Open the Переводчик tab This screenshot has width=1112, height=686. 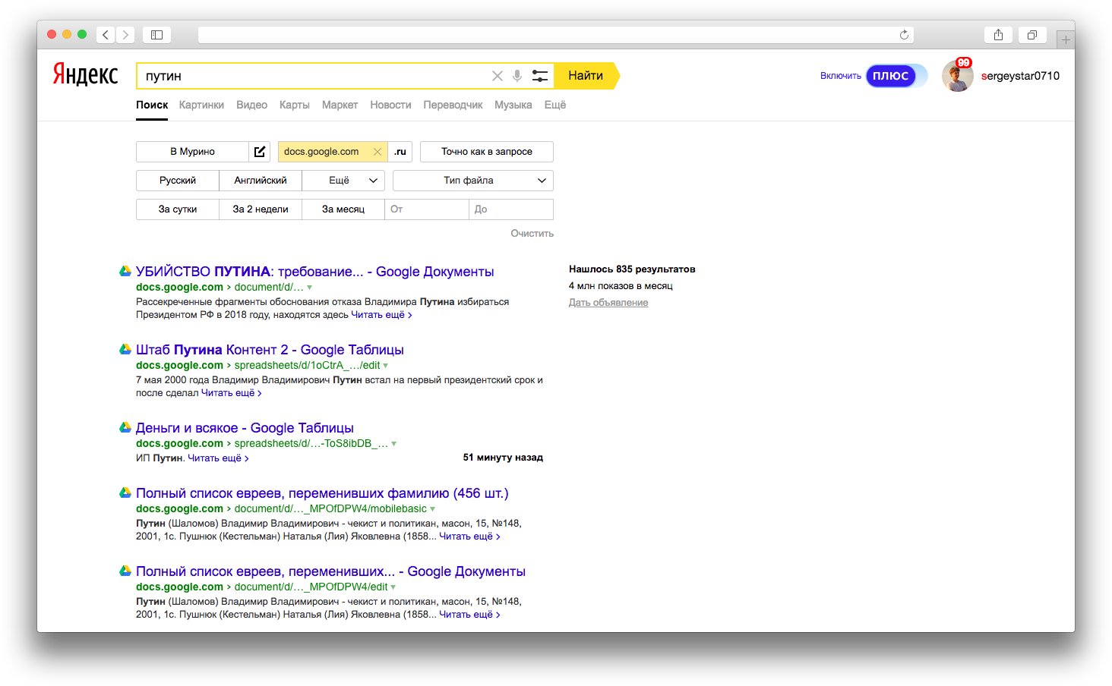pyautogui.click(x=453, y=105)
